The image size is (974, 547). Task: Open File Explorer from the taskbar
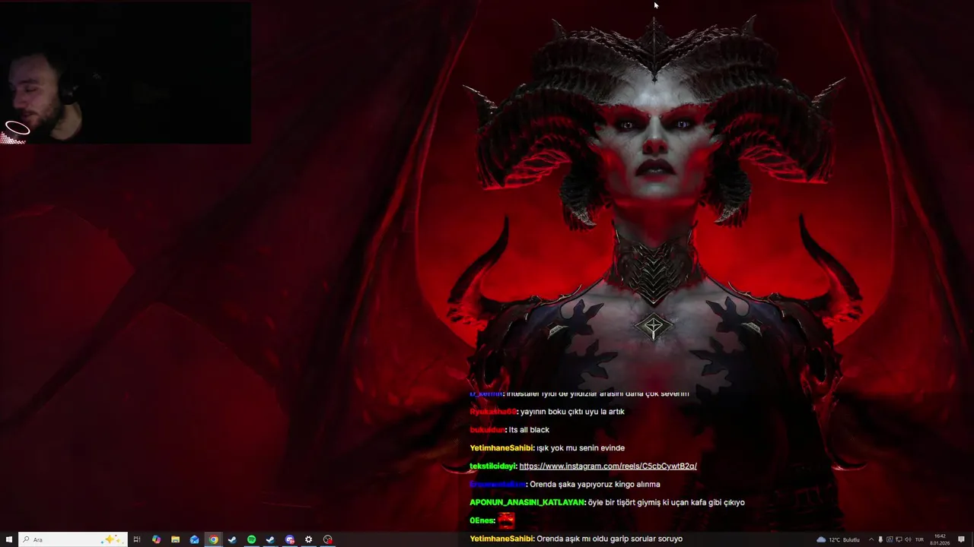(175, 539)
